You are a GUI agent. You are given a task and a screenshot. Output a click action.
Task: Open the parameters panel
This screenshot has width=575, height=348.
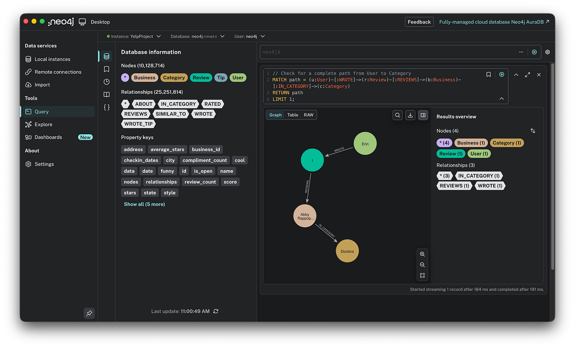point(106,107)
